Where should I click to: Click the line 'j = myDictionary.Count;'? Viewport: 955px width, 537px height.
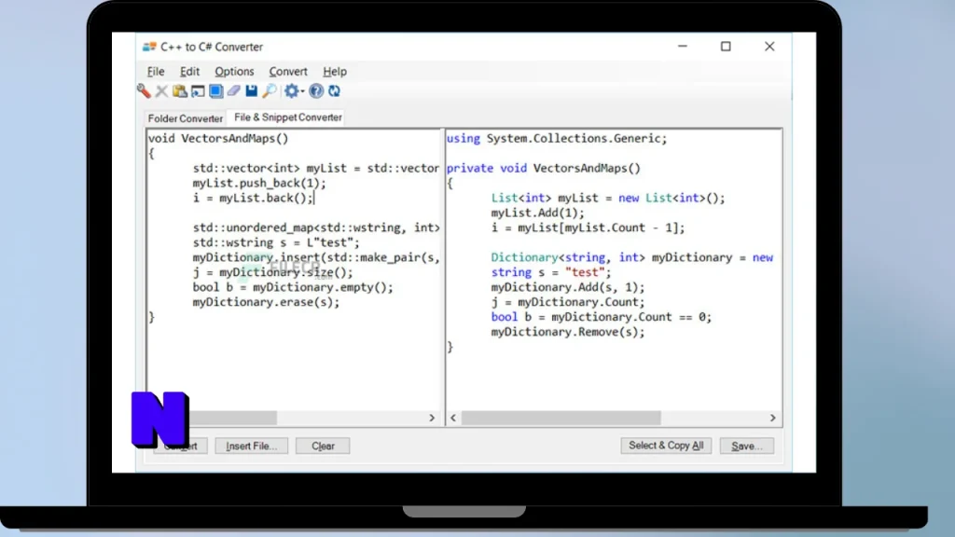[x=568, y=302]
